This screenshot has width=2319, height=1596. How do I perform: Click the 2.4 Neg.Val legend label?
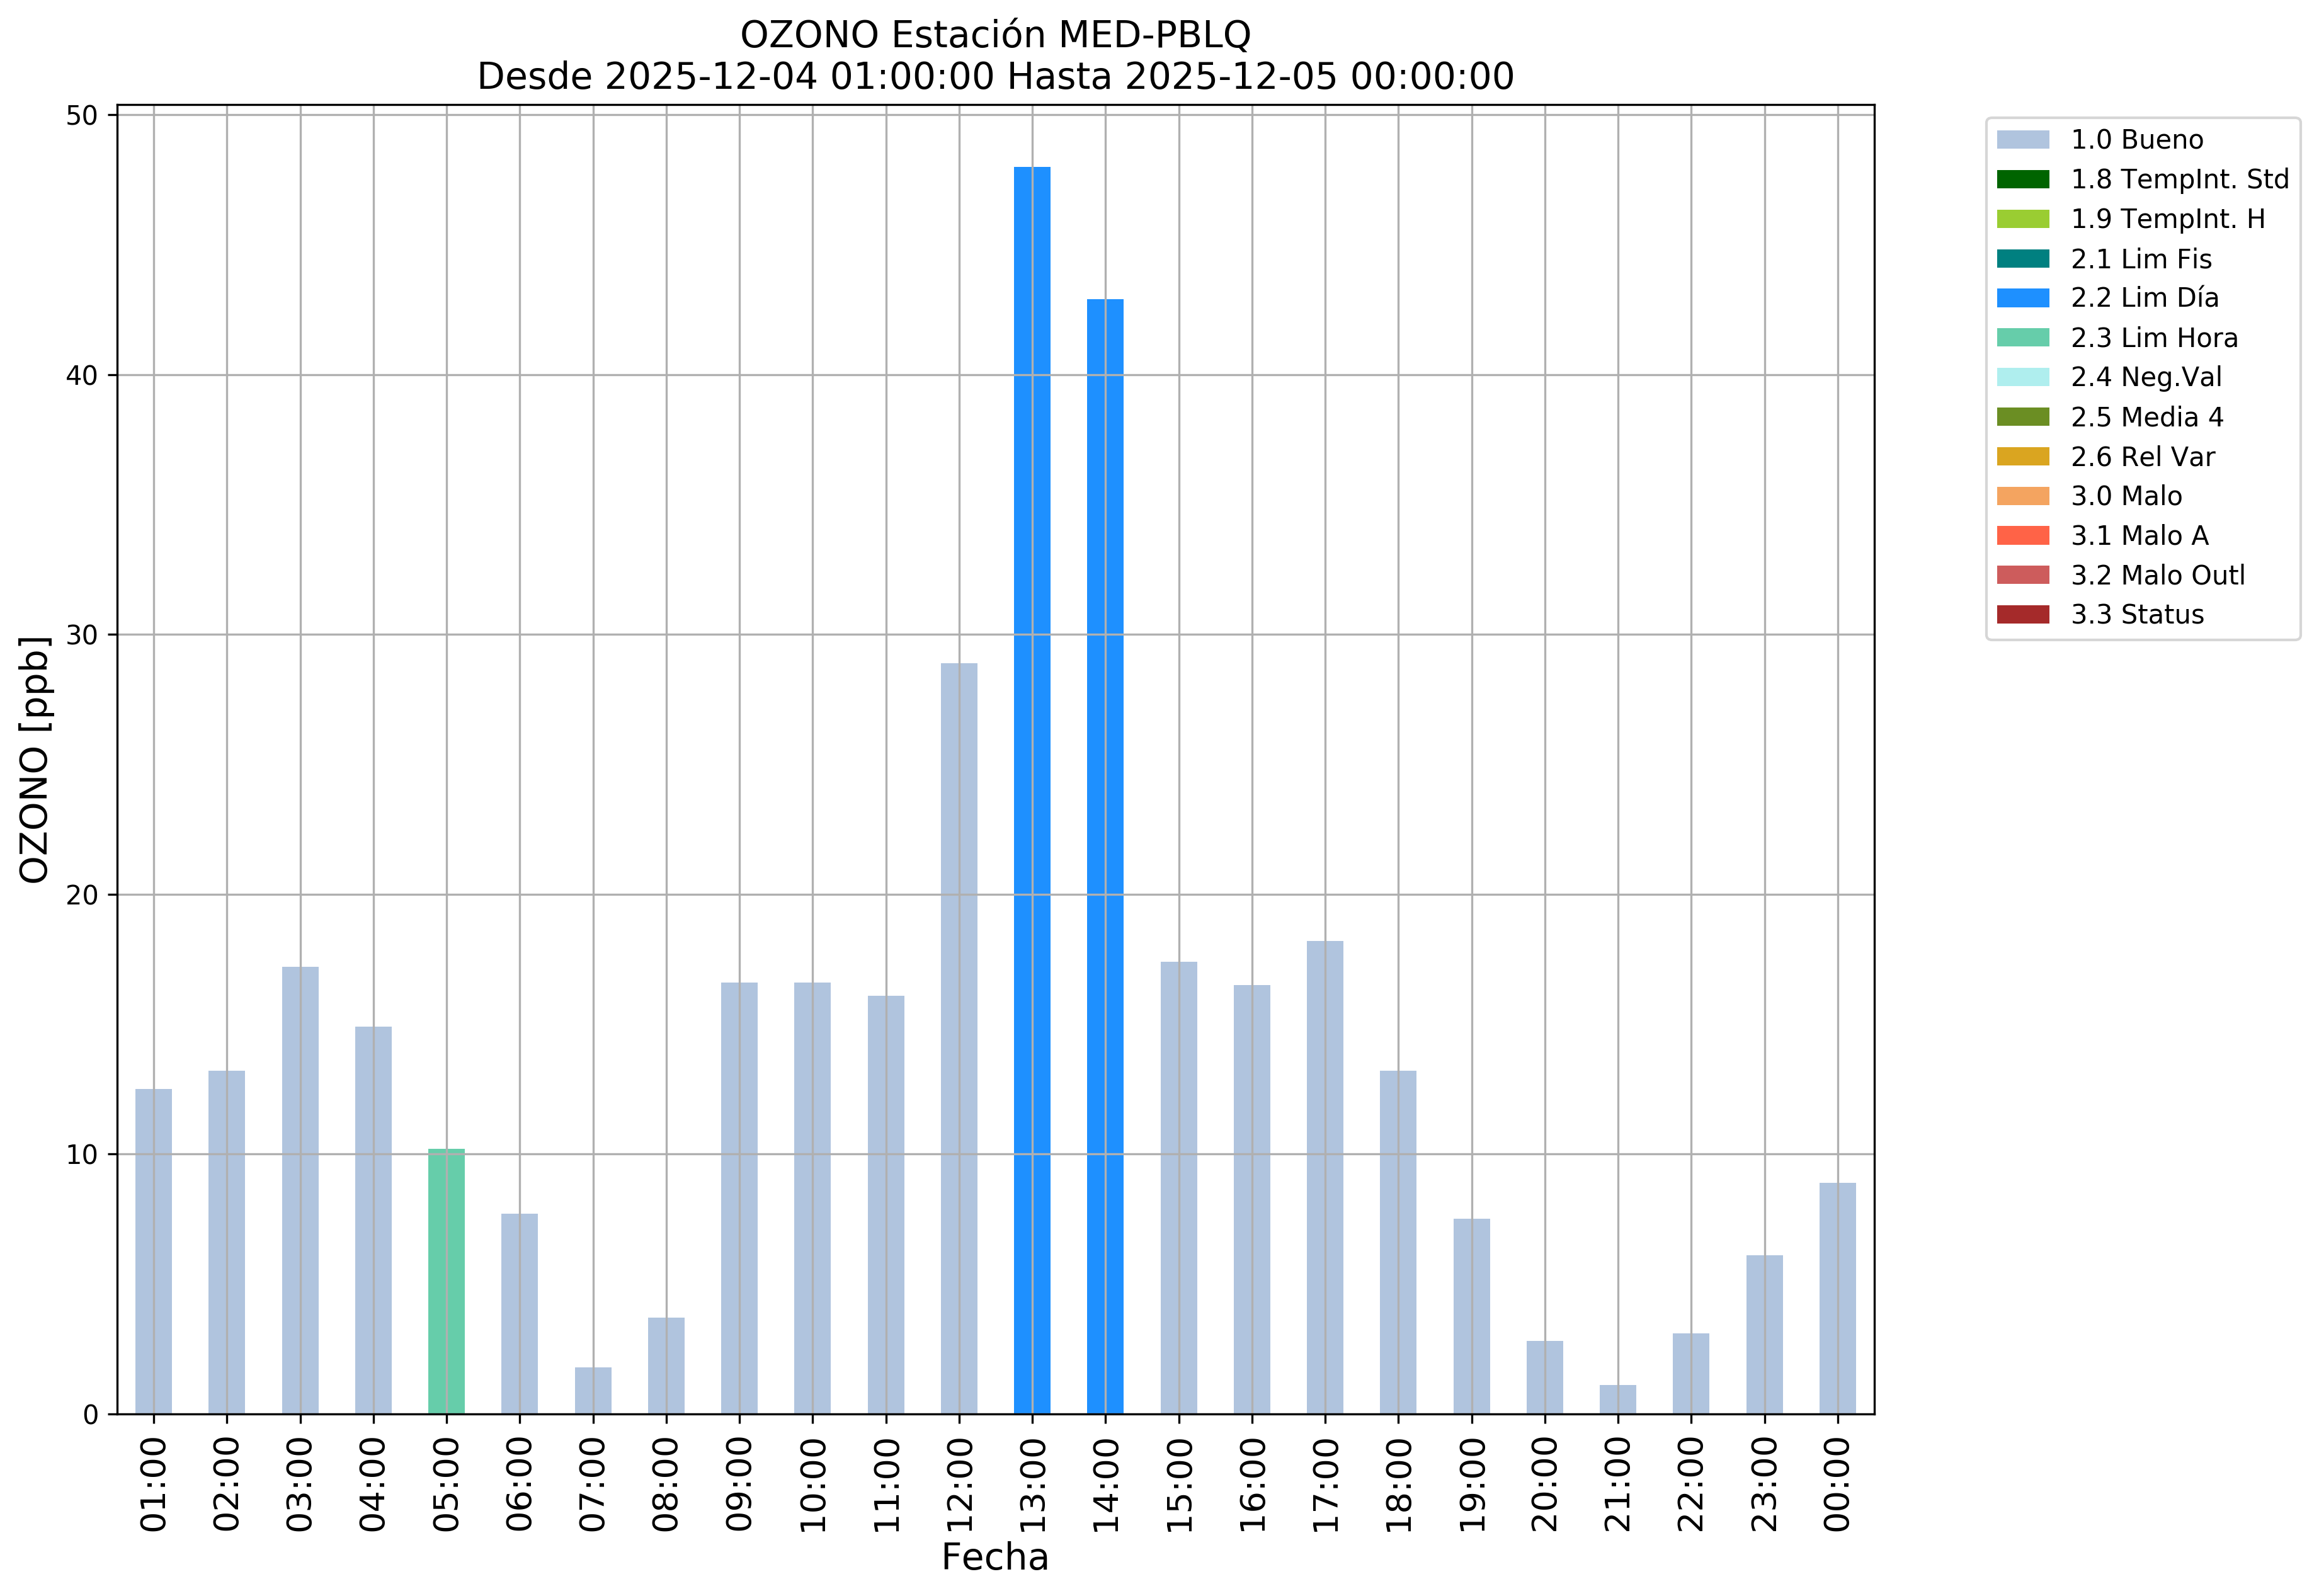pyautogui.click(x=2146, y=377)
